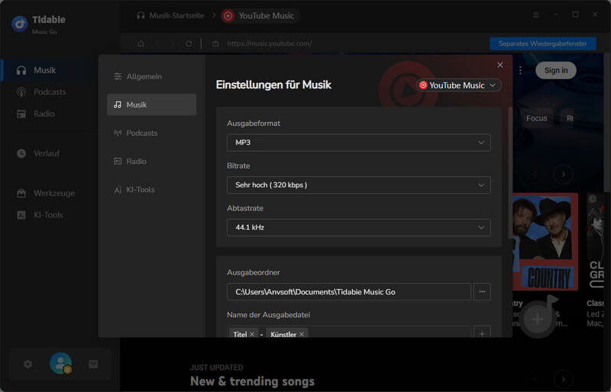Open the user account avatar

(x=60, y=363)
